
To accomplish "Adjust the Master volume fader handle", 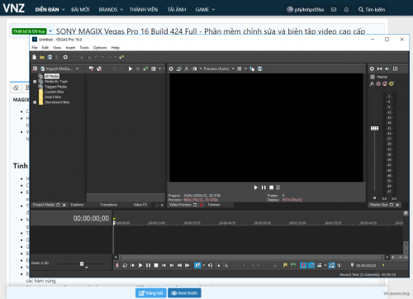I will point(374,128).
